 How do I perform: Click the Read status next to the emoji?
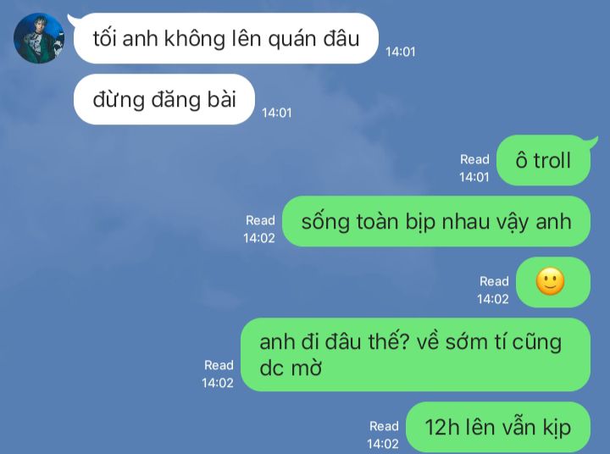tap(493, 290)
